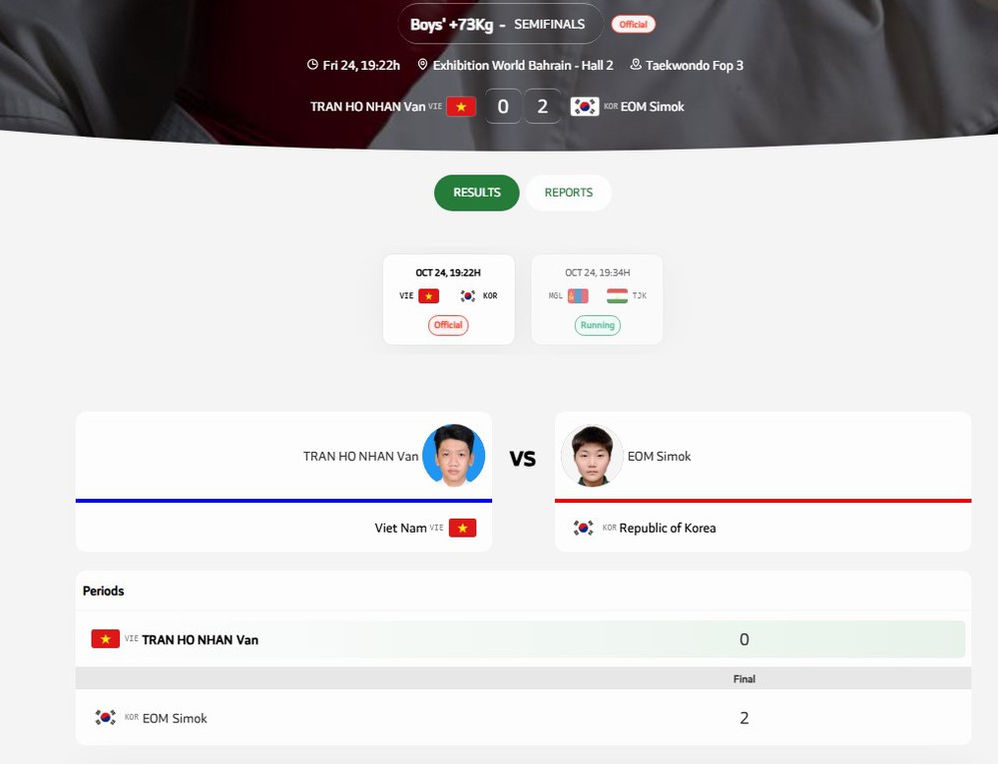Open the OCT 24, 19:34H MGL vs TJK match card
Viewport: 998px width, 764px height.
[x=597, y=299]
